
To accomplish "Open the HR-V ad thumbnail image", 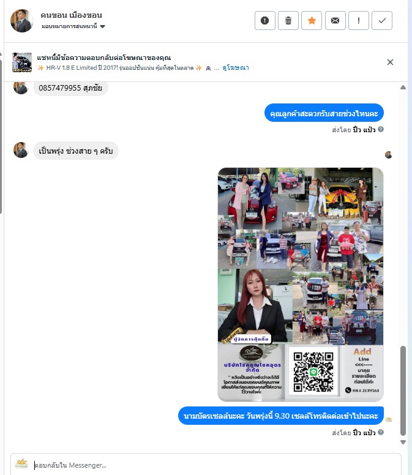I will pyautogui.click(x=22, y=62).
